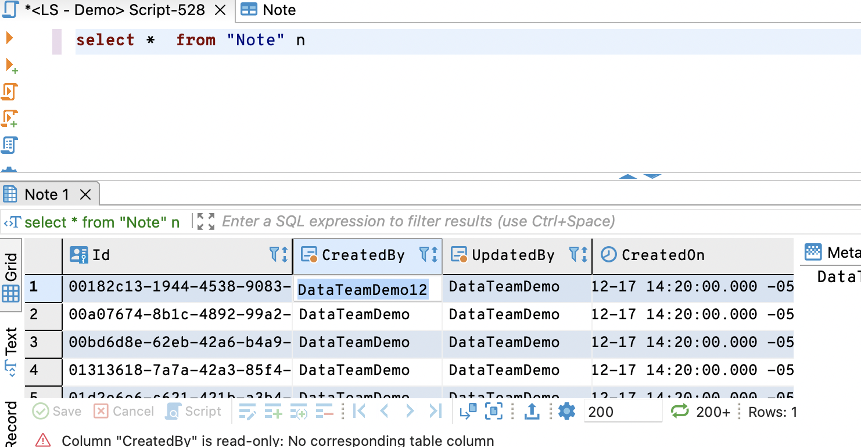Viewport: 861px width, 447px height.
Task: Select row number 2 header
Action: coord(43,315)
